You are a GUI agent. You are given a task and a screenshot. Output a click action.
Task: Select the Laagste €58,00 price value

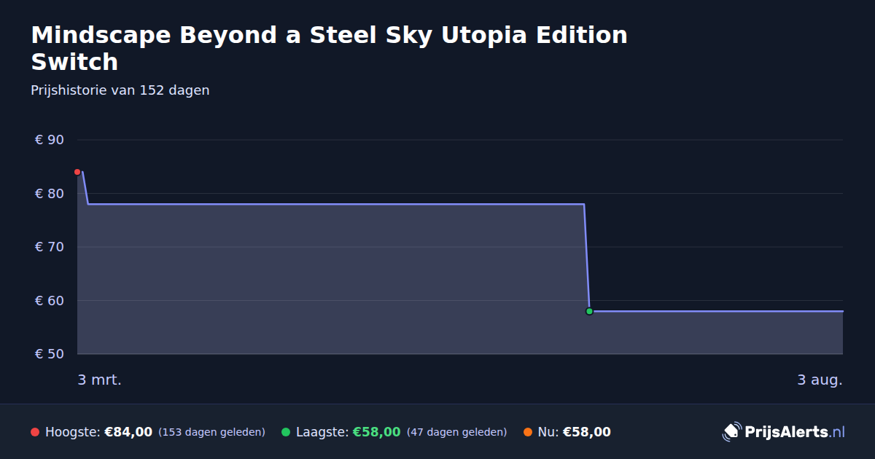click(377, 432)
